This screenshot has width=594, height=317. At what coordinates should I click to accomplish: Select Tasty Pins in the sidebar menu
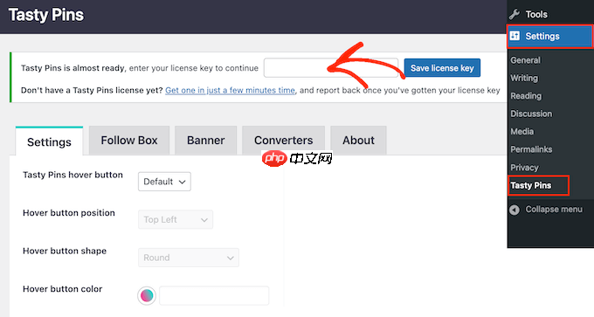tap(531, 185)
